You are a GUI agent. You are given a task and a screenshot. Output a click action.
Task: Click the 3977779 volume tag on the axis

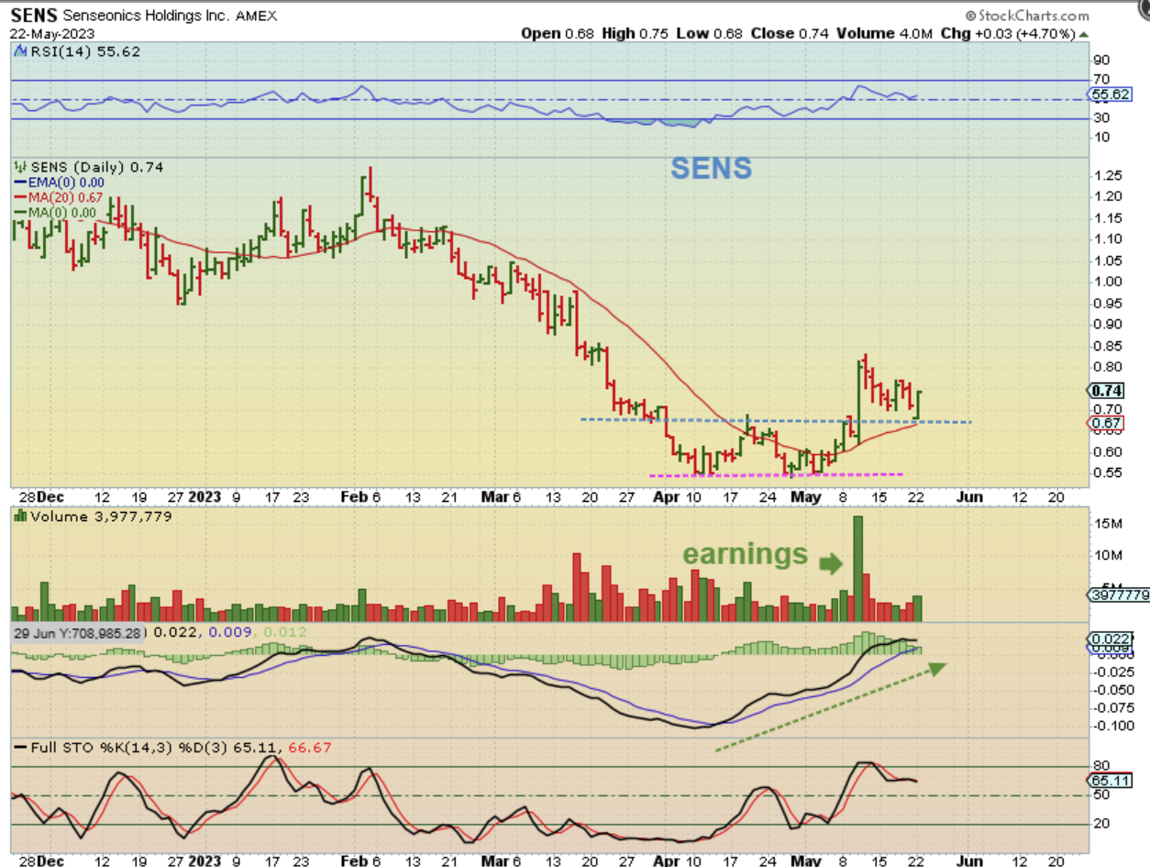[x=1118, y=595]
